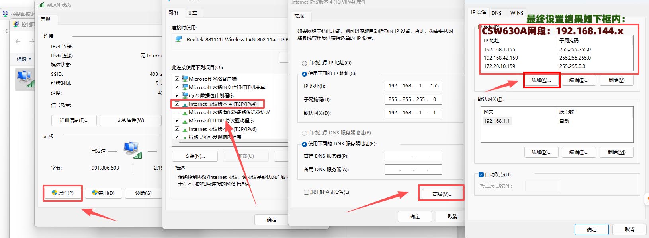The image size is (649, 238).
Task: Uncheck Internet 协议版本 4 (TCP/IPv4) checkbox
Action: (177, 104)
